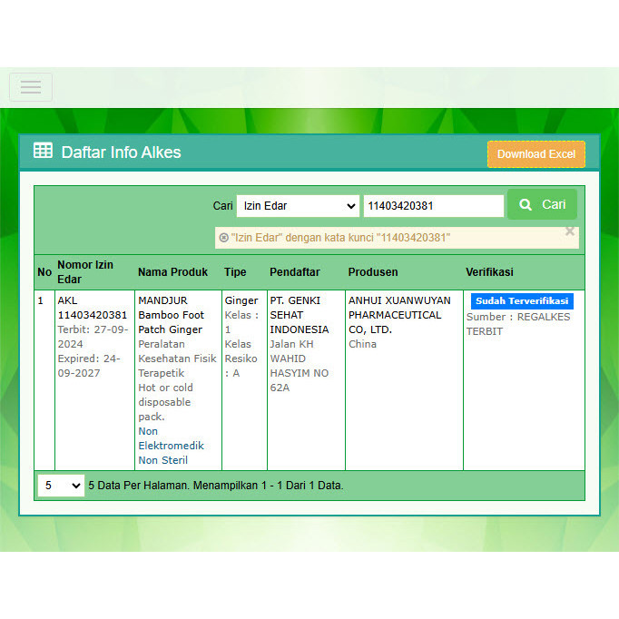Image resolution: width=619 pixels, height=619 pixels.
Task: Click the Nomor Izin Edar column header
Action: point(85,271)
